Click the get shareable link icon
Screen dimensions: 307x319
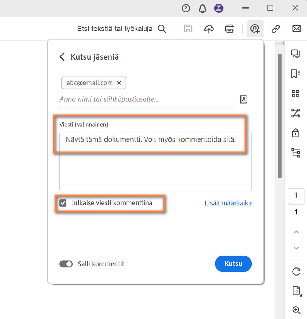(x=275, y=29)
